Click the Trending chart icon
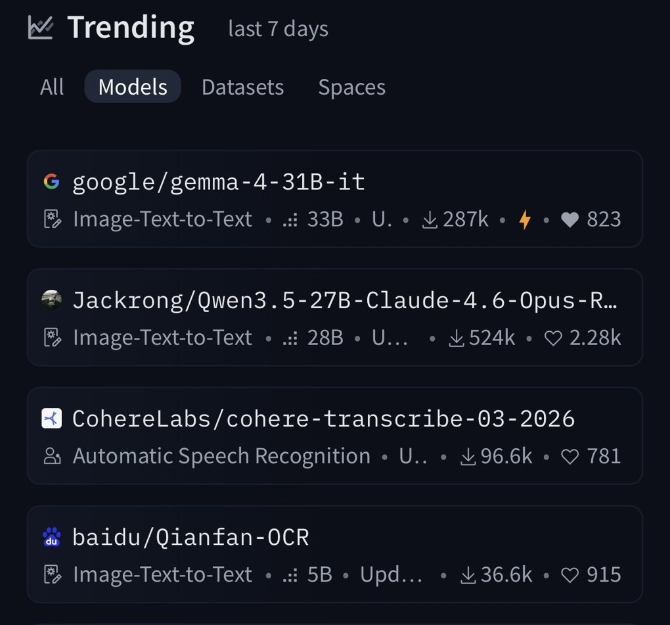This screenshot has width=670, height=625. [x=40, y=28]
